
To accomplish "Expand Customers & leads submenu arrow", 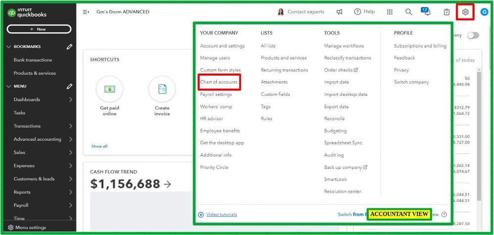I will 70,179.
